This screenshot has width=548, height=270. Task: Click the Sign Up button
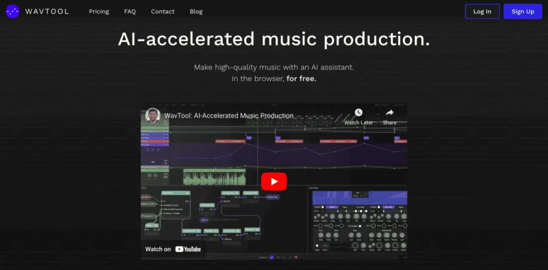[x=523, y=12]
